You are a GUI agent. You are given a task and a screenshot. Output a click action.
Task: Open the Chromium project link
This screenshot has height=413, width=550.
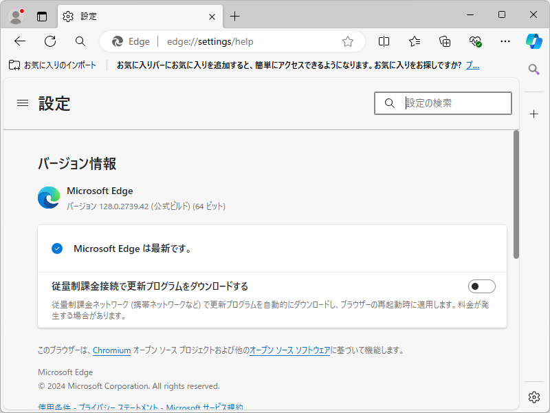pos(111,350)
